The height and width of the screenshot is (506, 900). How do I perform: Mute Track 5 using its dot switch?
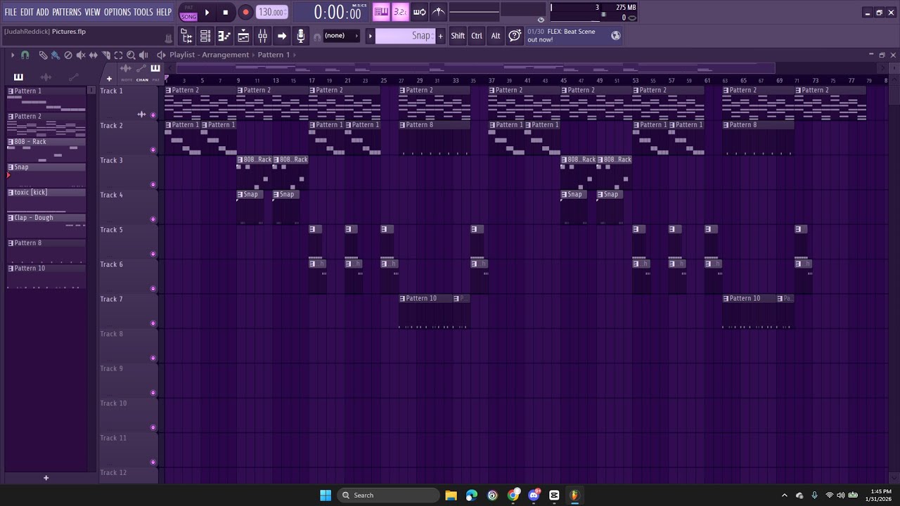coord(153,254)
